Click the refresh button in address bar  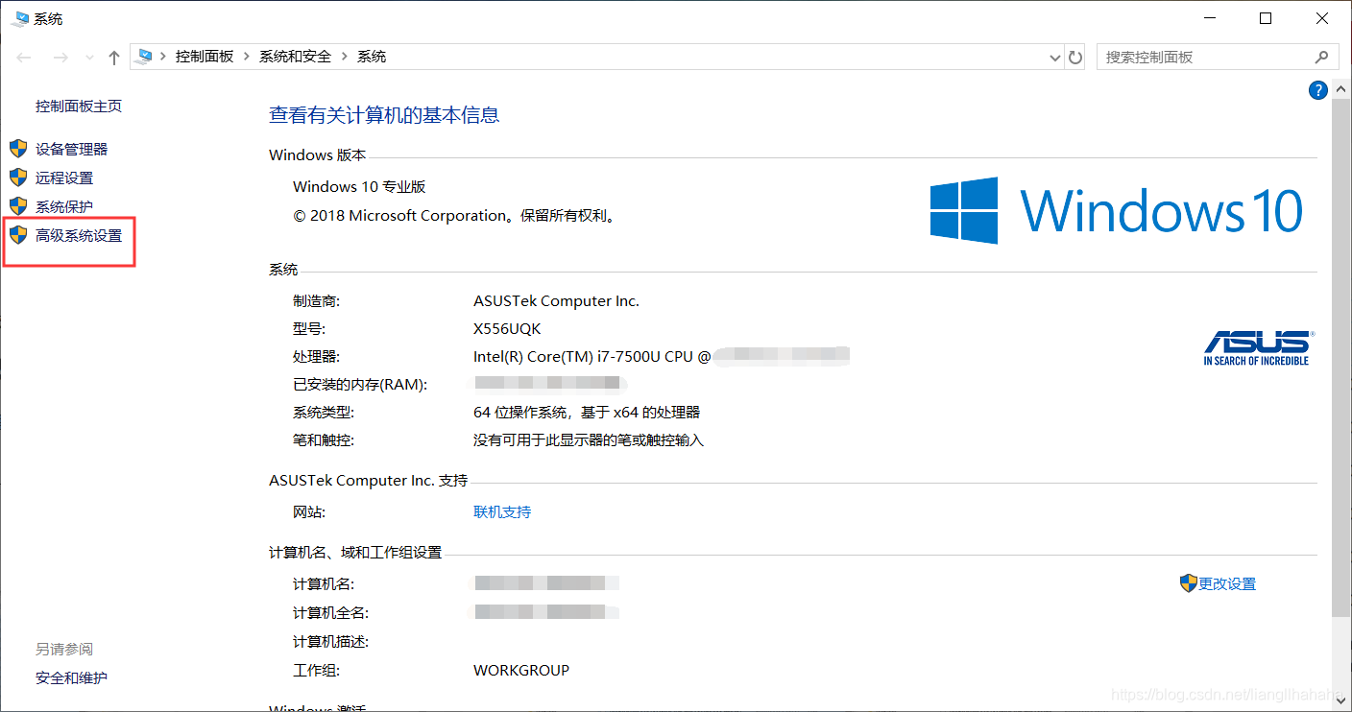pyautogui.click(x=1076, y=58)
